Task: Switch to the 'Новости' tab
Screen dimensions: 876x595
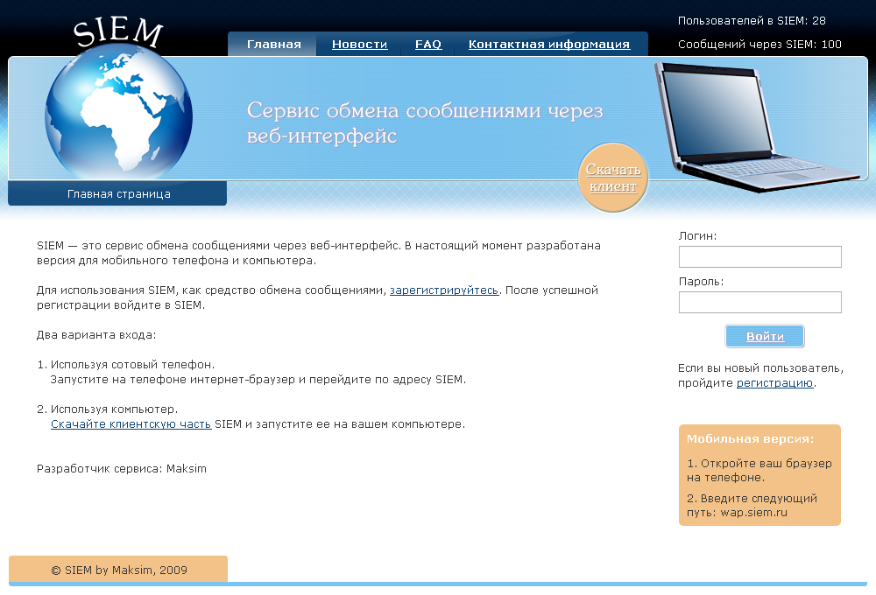Action: pos(359,44)
